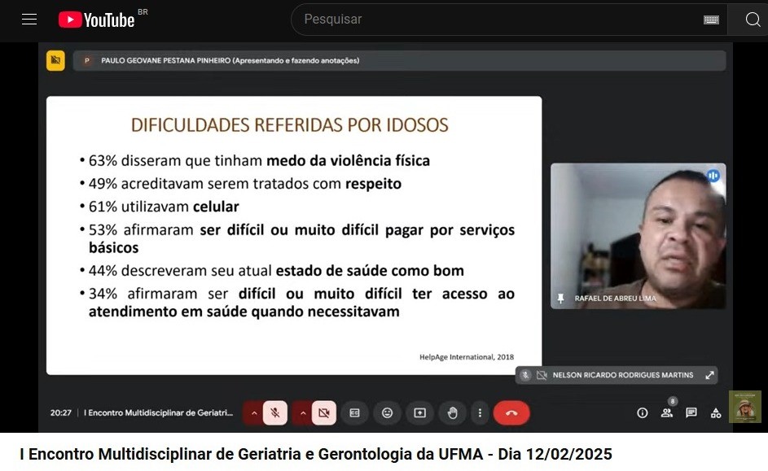Show the participants list showing 8 people
Image resolution: width=768 pixels, height=471 pixels.
click(x=667, y=412)
